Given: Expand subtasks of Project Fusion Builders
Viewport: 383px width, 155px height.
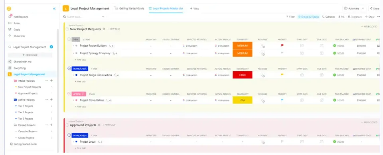Looking at the screenshot, I should tap(73, 46).
